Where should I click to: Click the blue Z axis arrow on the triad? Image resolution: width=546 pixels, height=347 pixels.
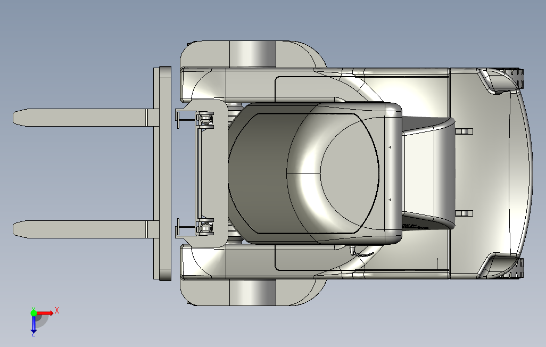click(34, 324)
